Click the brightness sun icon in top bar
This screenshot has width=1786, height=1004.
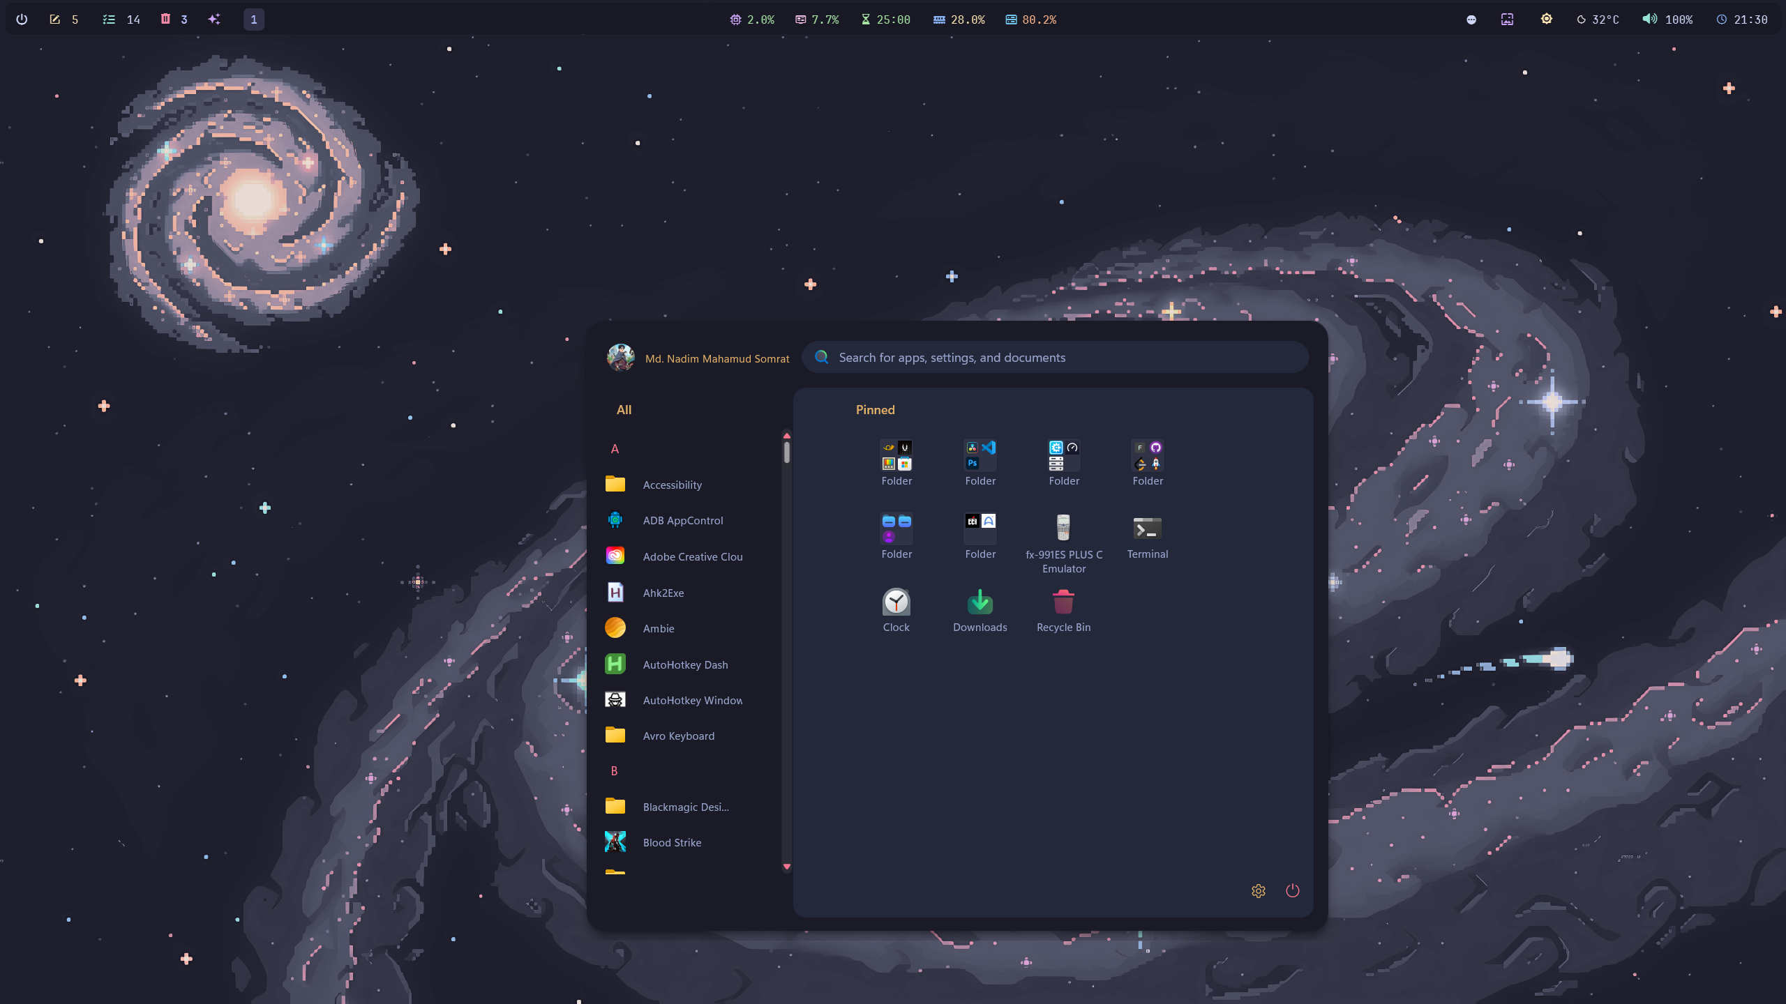click(1547, 20)
